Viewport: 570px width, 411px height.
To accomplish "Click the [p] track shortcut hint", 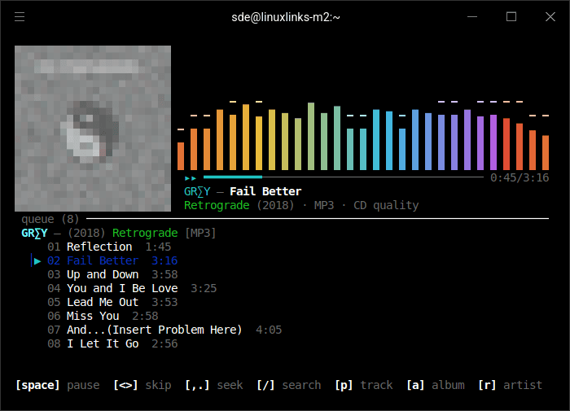I will [x=364, y=385].
